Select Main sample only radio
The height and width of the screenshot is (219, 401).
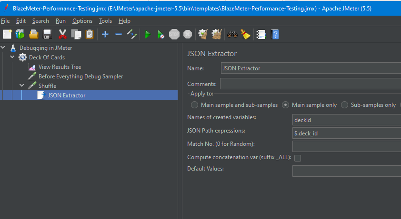click(285, 105)
